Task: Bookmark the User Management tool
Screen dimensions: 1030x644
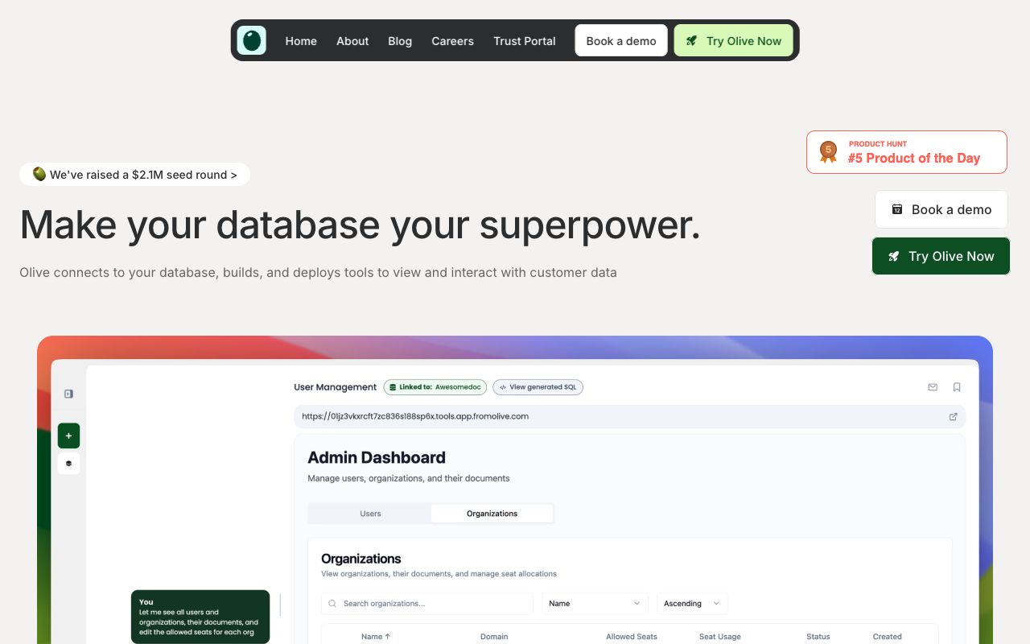Action: click(957, 387)
